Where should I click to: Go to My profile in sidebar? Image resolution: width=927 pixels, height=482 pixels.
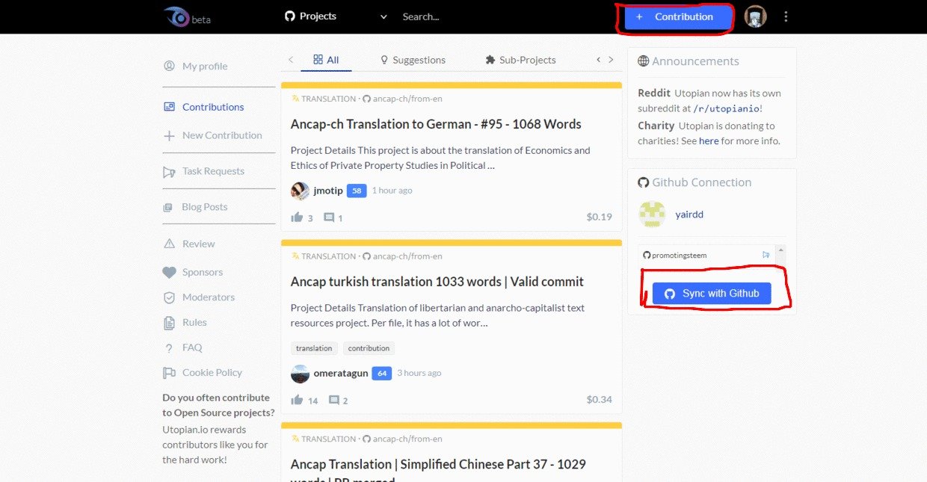205,66
